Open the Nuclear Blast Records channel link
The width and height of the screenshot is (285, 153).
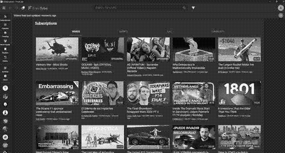click(91, 72)
